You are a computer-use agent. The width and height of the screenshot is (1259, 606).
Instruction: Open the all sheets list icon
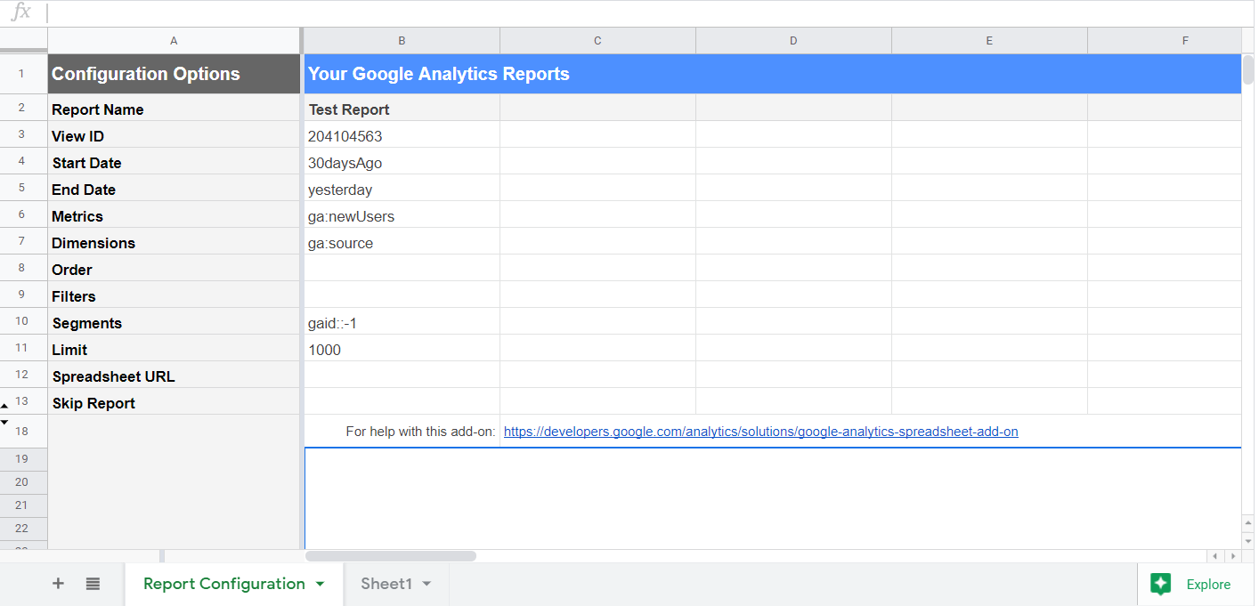point(93,584)
